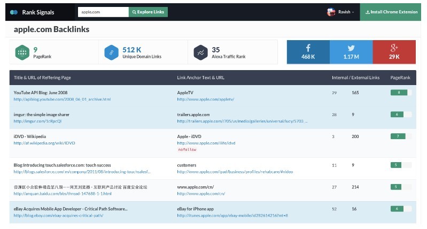
Task: Click the nofollow tag in iDVD row
Action: click(187, 150)
